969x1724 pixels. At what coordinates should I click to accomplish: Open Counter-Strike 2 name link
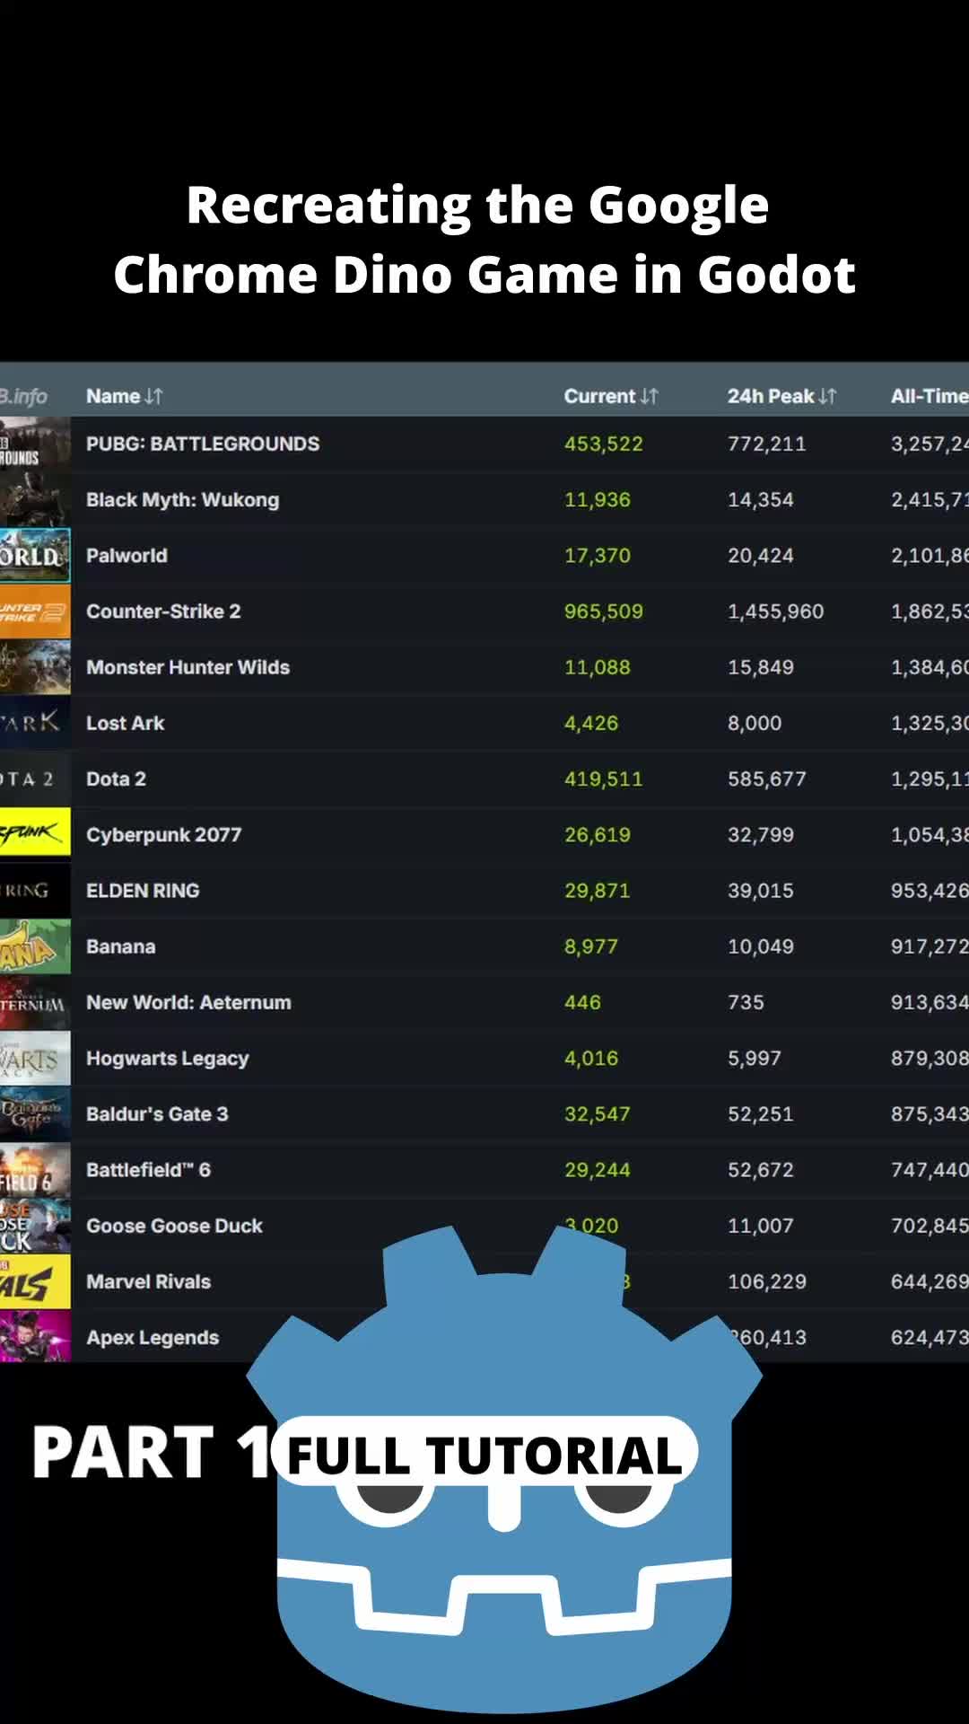(163, 611)
